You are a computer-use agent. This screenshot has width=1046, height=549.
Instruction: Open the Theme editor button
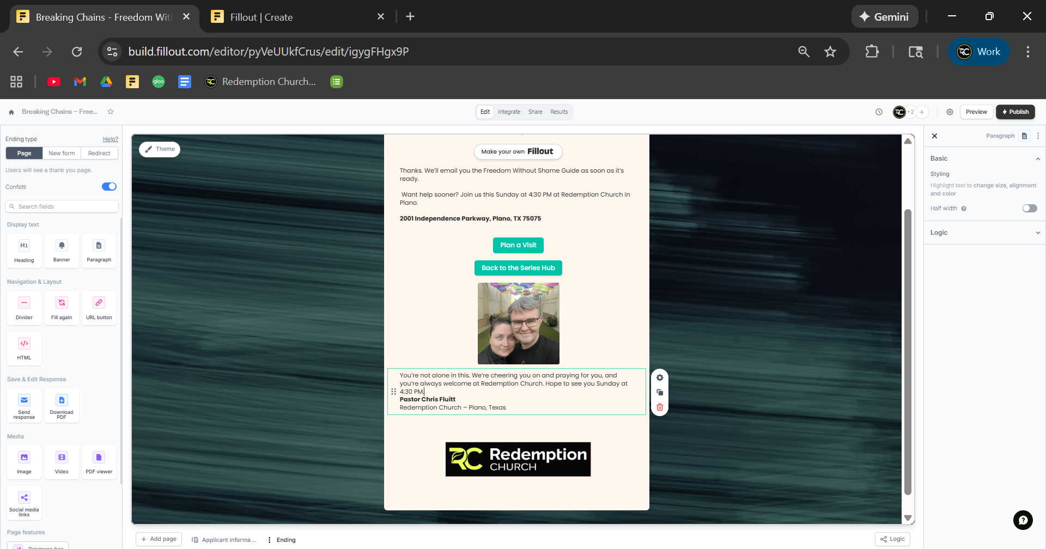[x=160, y=149]
